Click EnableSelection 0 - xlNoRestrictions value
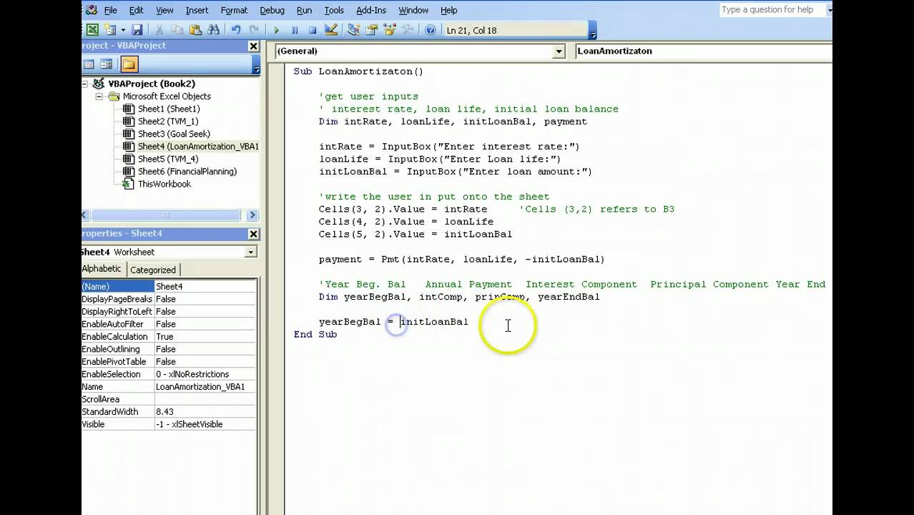 pyautogui.click(x=205, y=374)
